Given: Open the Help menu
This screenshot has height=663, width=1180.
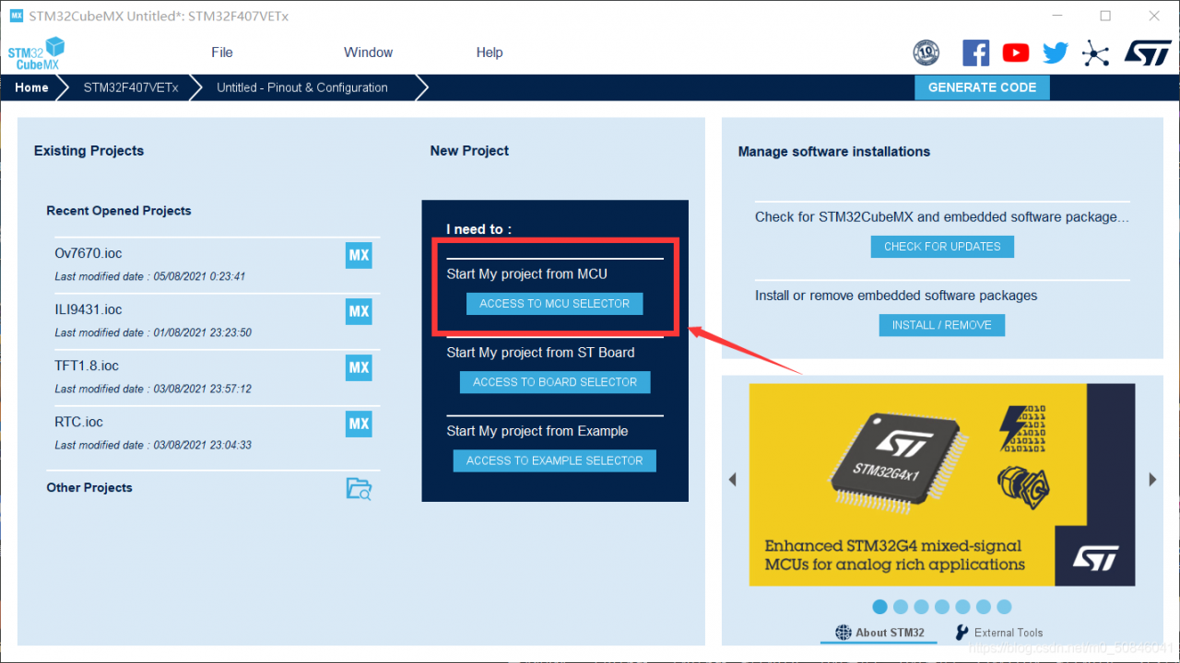Looking at the screenshot, I should click(x=490, y=52).
